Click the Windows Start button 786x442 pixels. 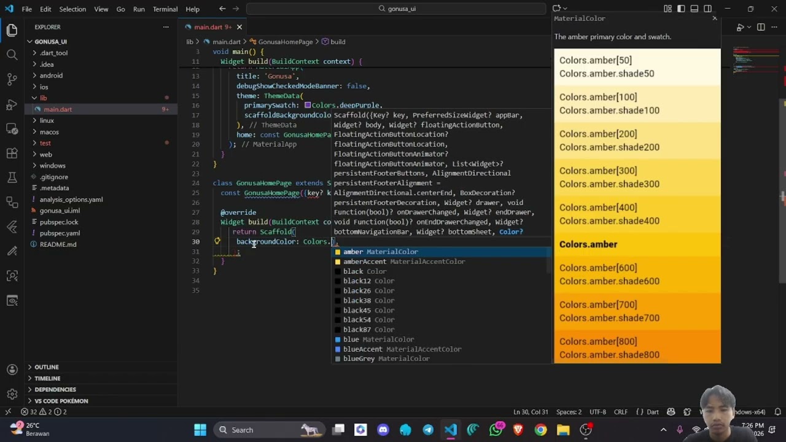[200, 430]
